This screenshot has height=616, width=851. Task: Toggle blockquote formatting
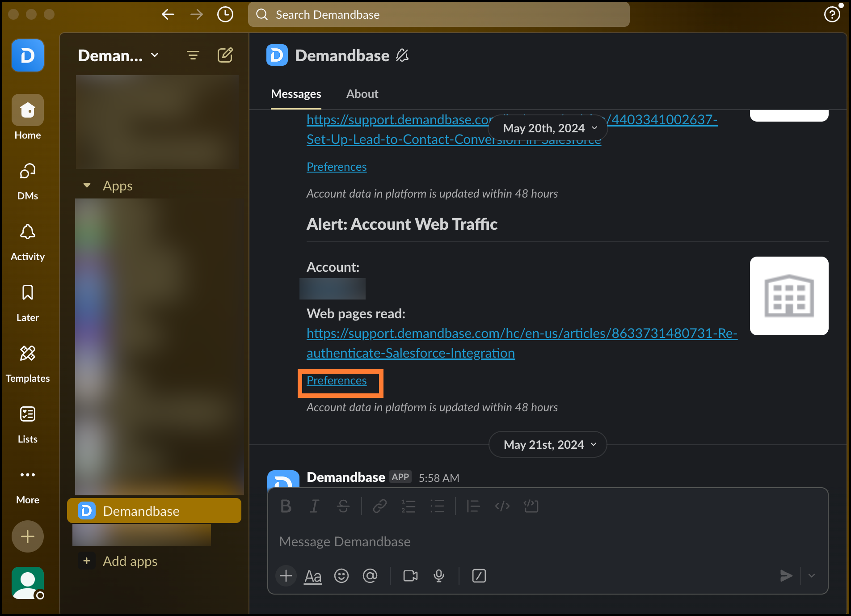(x=473, y=506)
